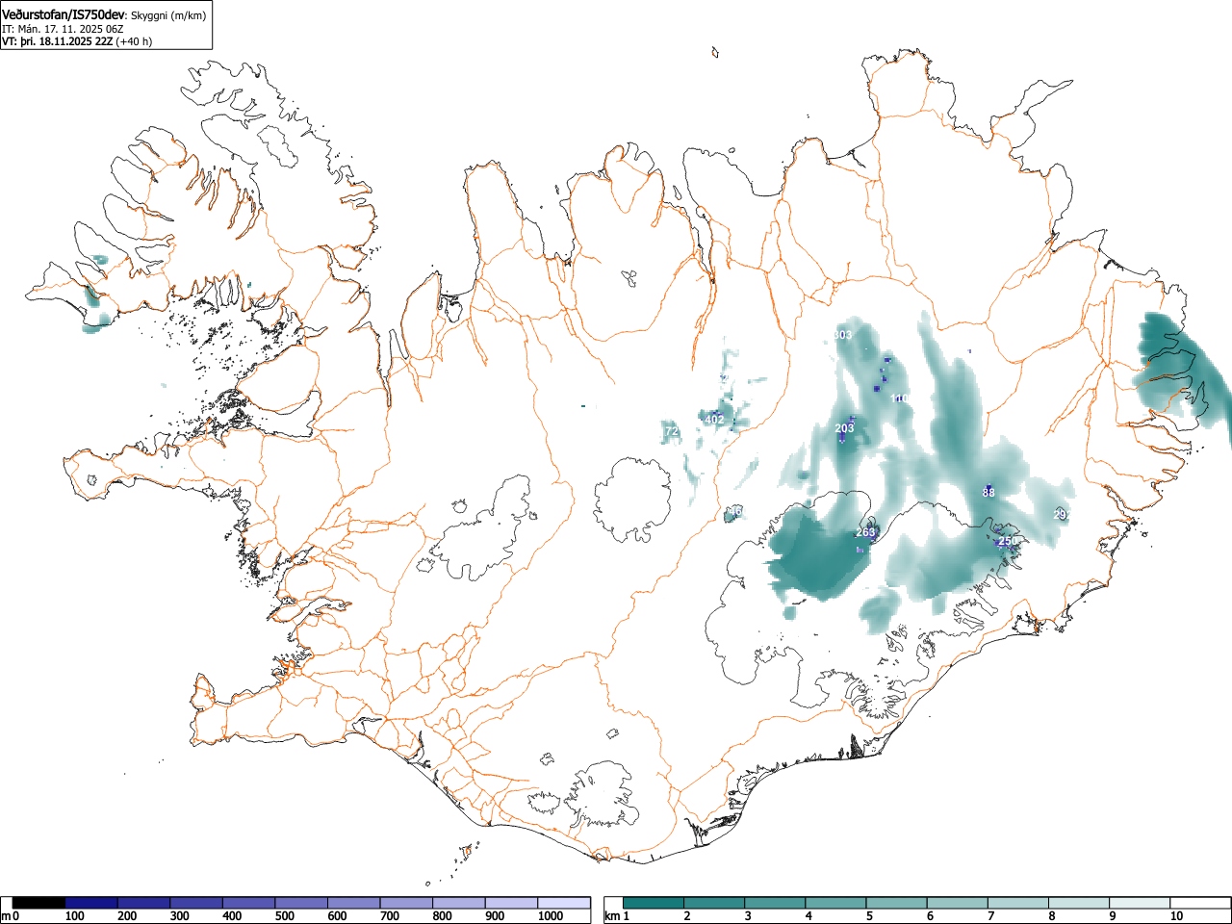Screen dimensions: 1232x924
Task: Select the darkest teal 1–2 km legend swatch
Action: click(x=654, y=903)
